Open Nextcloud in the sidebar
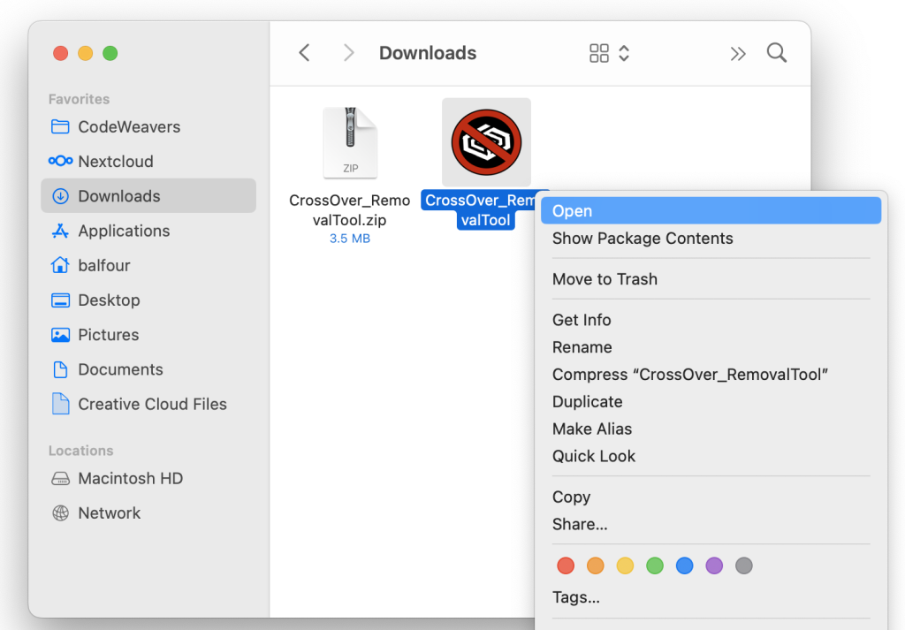 click(115, 162)
